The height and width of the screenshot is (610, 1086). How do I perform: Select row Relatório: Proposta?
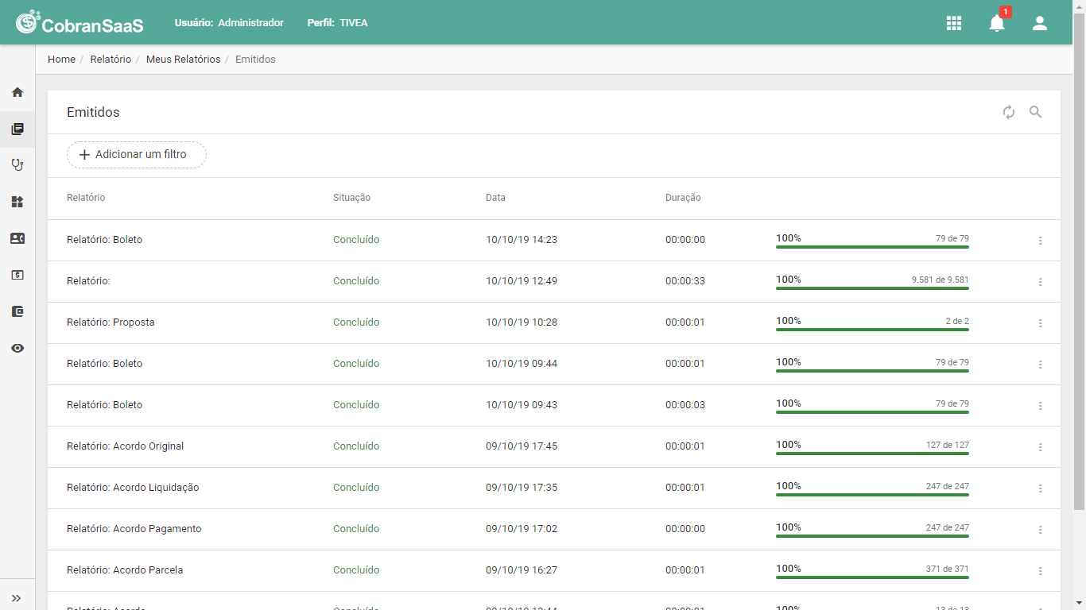coord(554,322)
